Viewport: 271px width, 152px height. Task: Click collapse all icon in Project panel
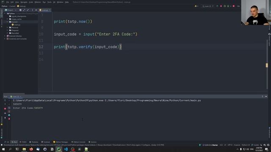click(28, 10)
